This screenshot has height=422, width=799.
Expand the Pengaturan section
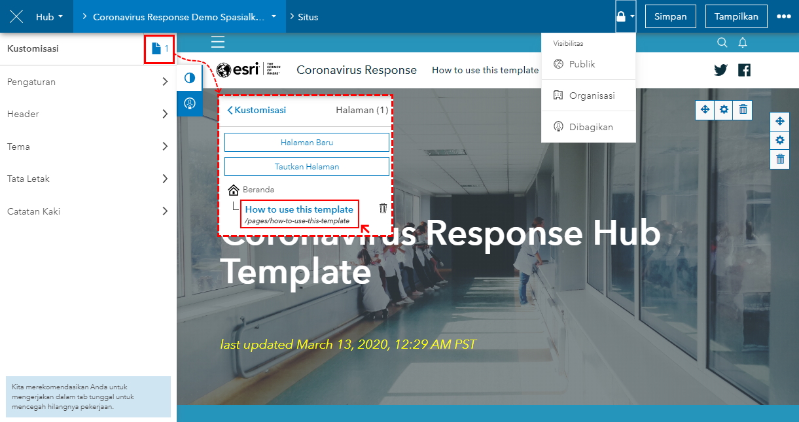pos(88,82)
